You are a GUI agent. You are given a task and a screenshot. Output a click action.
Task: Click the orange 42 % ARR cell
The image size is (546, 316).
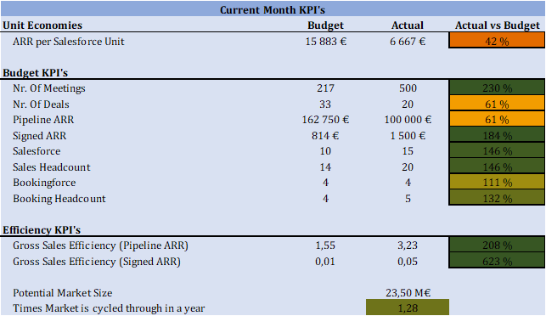pyautogui.click(x=497, y=41)
